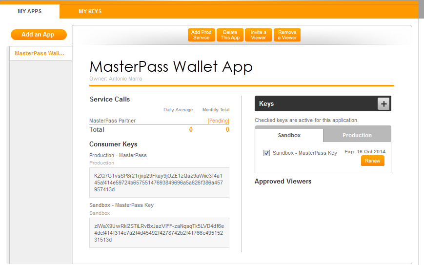Click the Production - MasterPass label

click(118, 156)
